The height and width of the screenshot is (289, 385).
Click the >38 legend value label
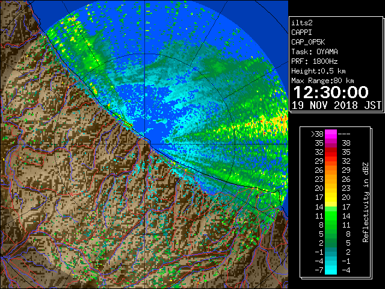coord(317,134)
